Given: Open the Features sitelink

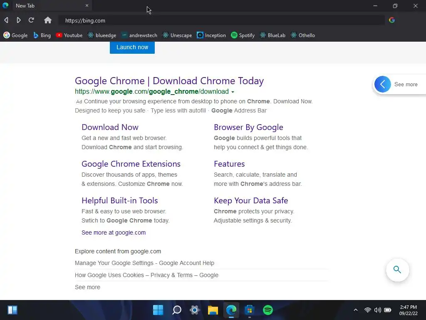Looking at the screenshot, I should 229,164.
